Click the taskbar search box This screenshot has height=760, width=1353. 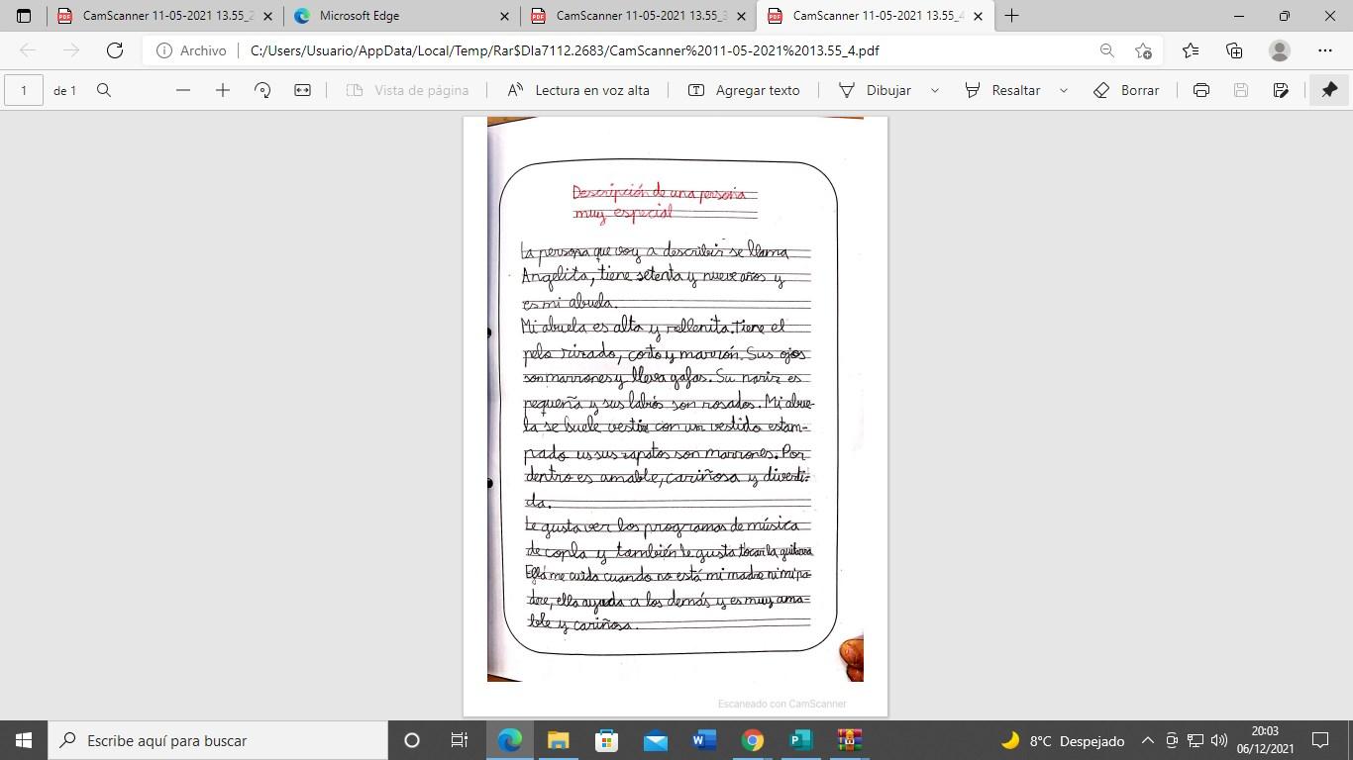(218, 740)
